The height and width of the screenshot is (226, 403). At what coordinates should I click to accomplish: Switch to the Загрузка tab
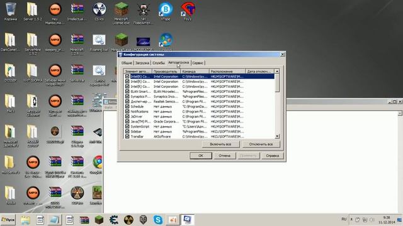coord(142,63)
